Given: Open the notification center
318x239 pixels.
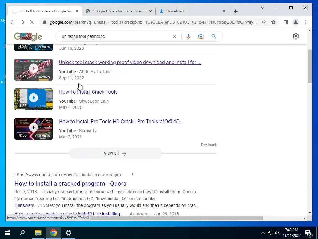Looking at the screenshot, I should coord(308,233).
